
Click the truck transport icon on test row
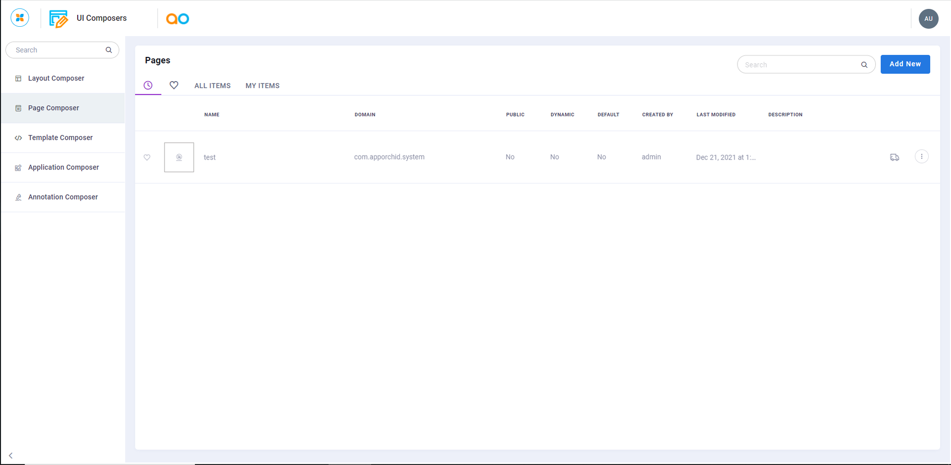tap(894, 157)
